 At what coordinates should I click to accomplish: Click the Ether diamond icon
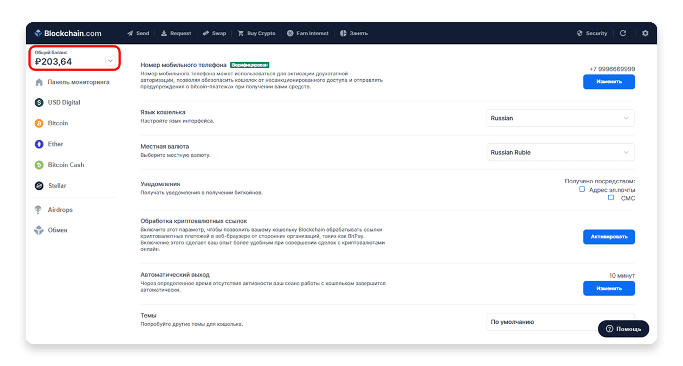tap(39, 144)
